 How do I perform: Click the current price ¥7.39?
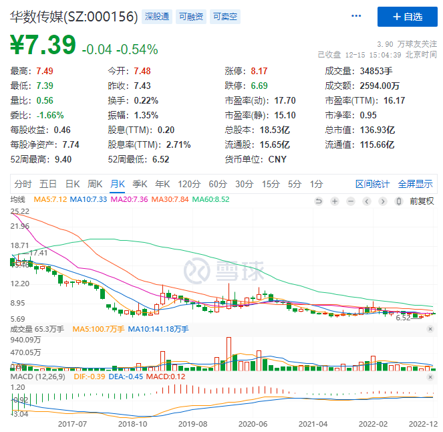pyautogui.click(x=43, y=45)
